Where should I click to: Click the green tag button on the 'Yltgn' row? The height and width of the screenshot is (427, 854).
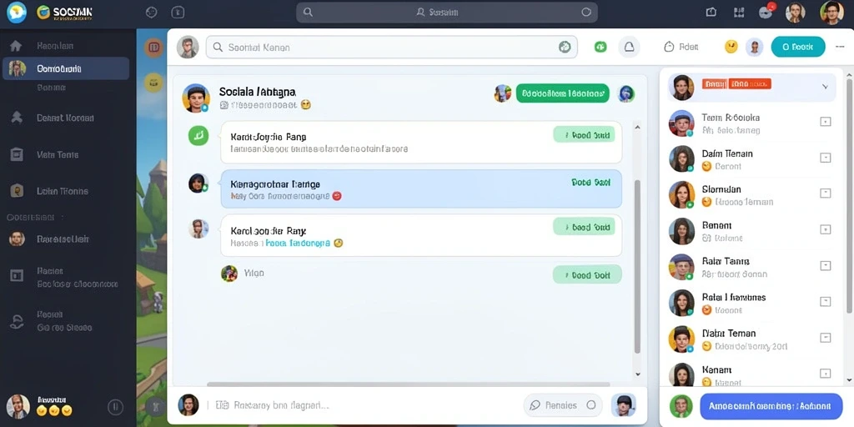[587, 275]
